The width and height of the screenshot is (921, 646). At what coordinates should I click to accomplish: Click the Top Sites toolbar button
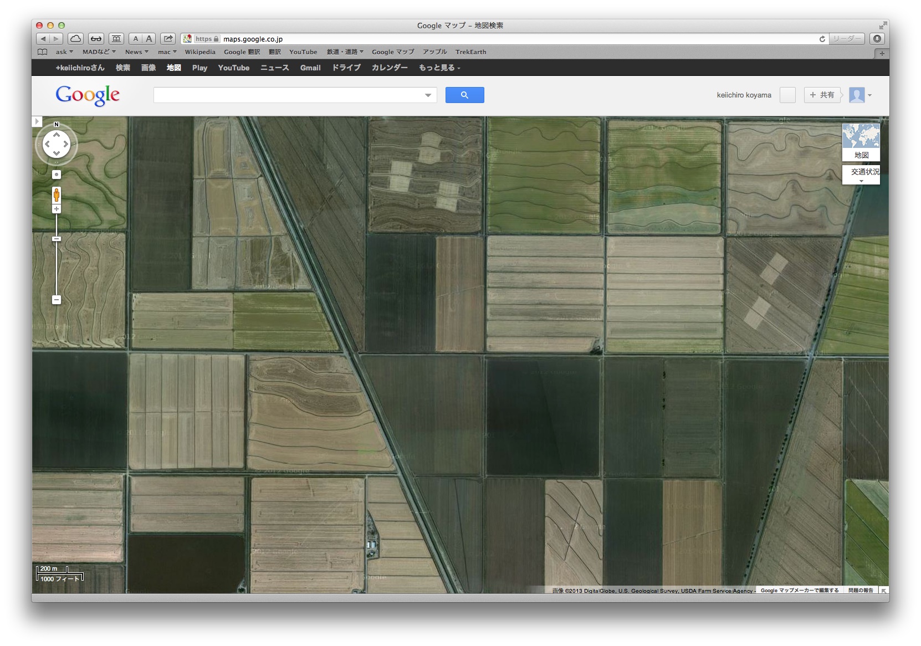(x=116, y=39)
